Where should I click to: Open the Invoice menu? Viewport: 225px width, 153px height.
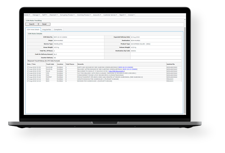[131, 15]
